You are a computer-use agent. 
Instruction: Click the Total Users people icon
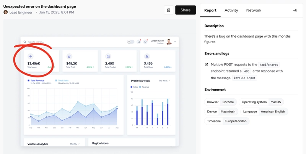point(147,56)
